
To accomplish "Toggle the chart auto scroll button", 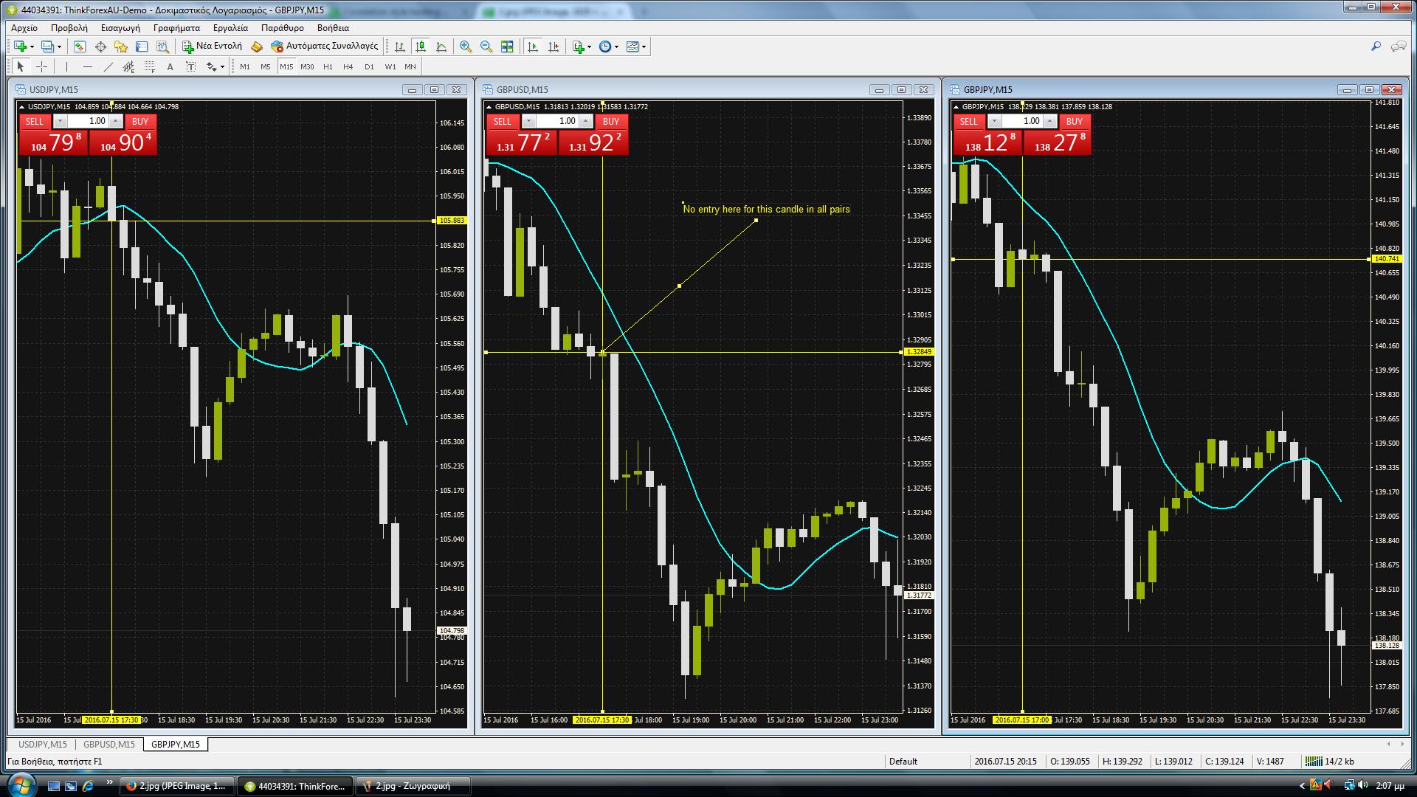I will (x=533, y=46).
